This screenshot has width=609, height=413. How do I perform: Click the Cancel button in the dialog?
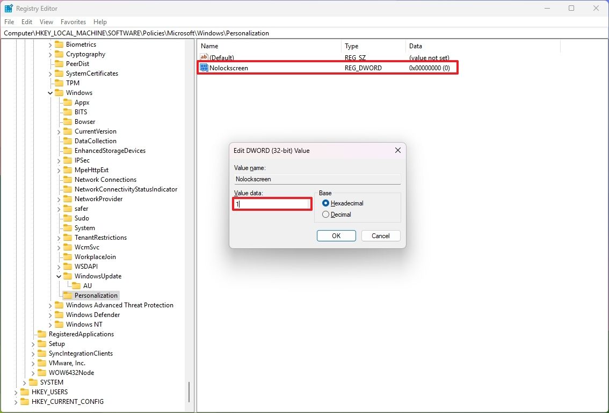click(x=381, y=235)
